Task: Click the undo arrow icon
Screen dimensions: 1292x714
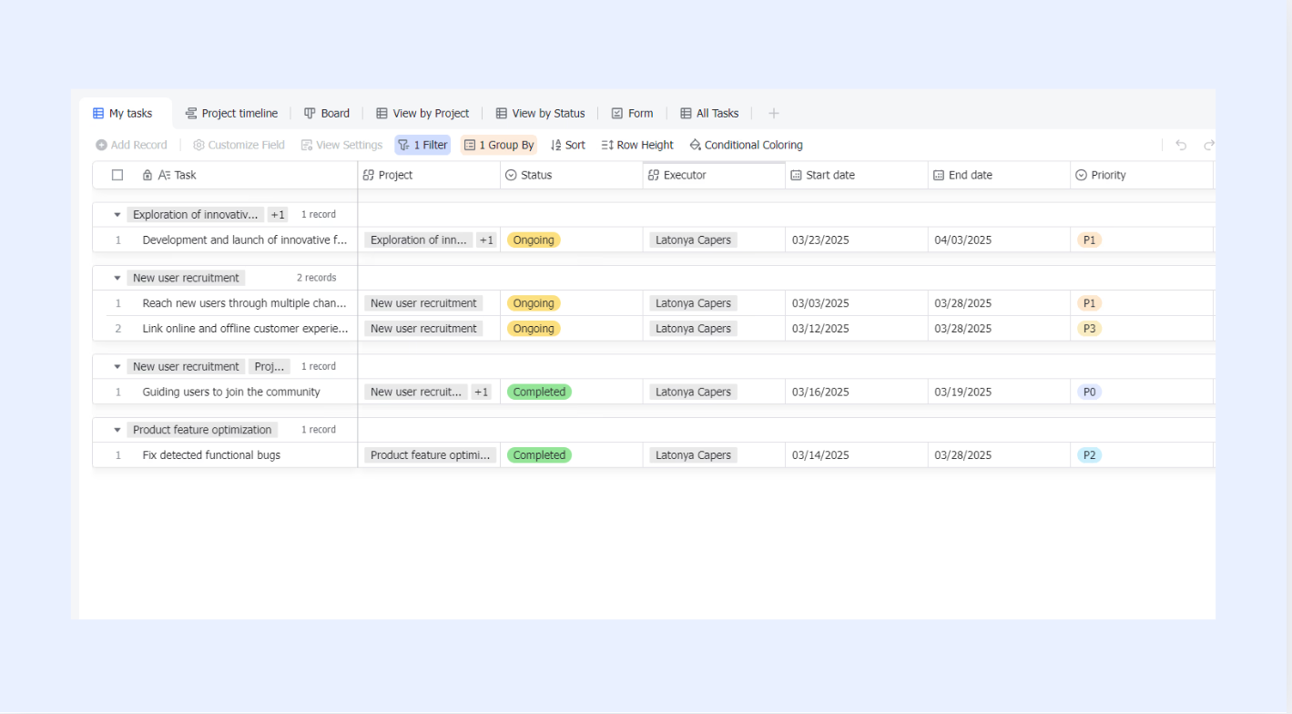Action: [x=1181, y=145]
